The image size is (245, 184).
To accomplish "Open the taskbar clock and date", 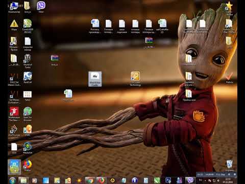I will coord(228,180).
